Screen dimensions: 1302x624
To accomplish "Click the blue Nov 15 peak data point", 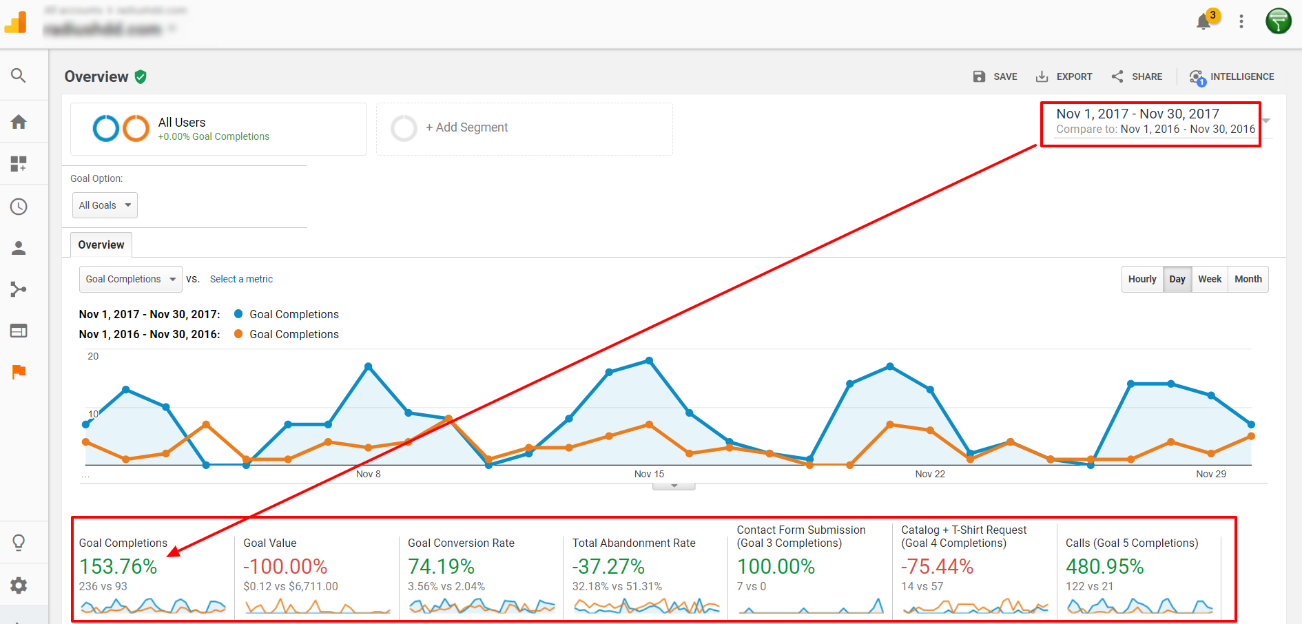I will 650,360.
